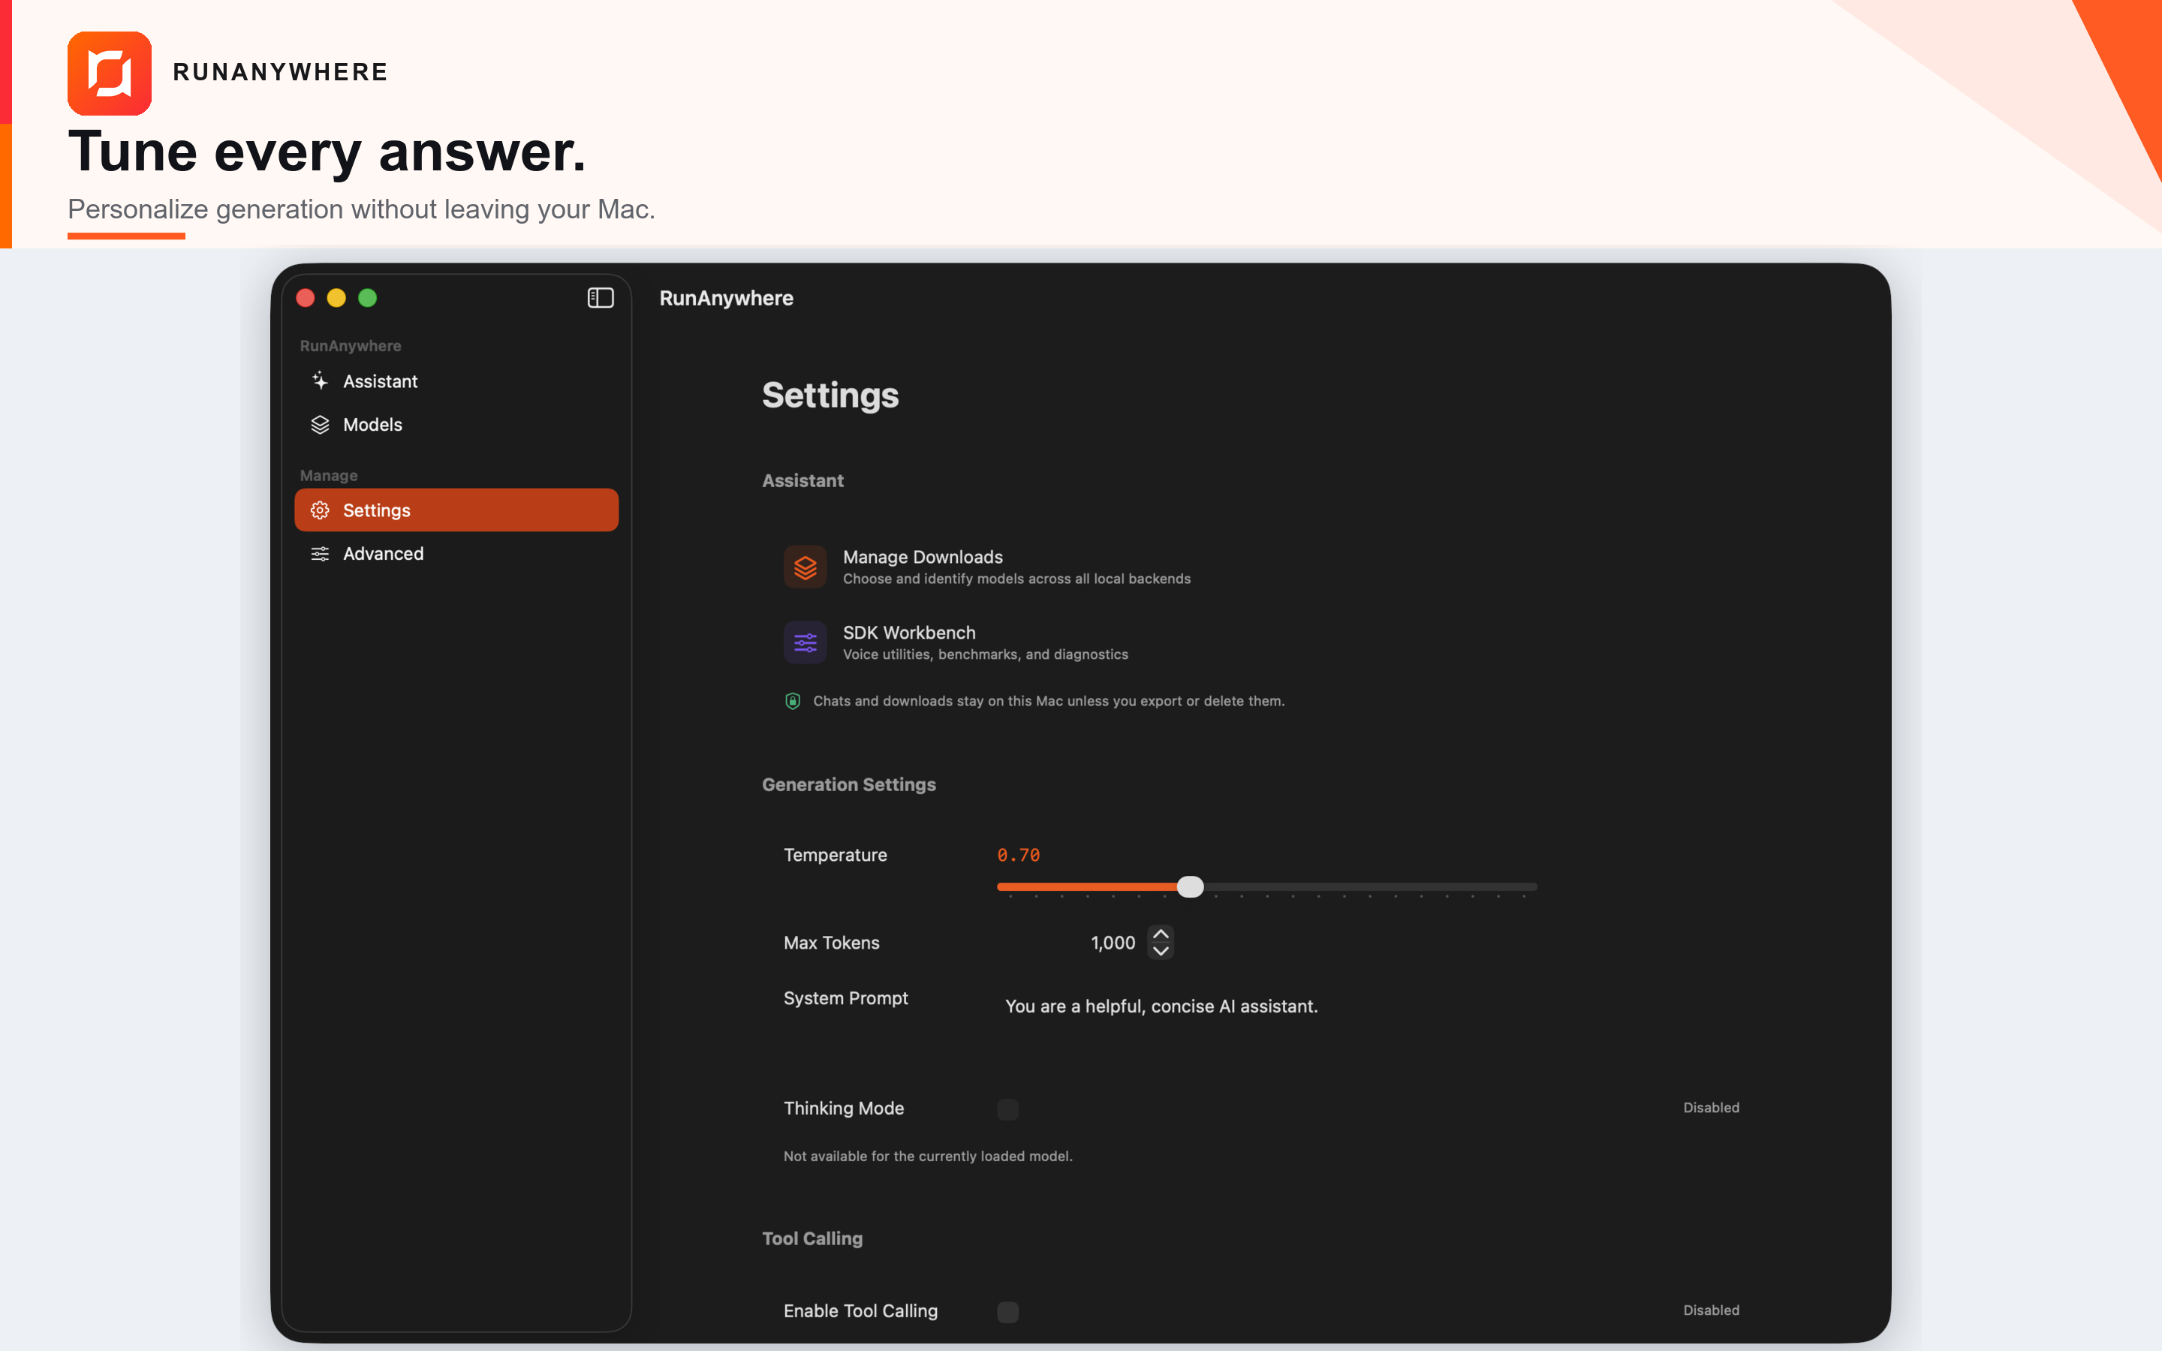Click the Thinking Mode label

click(x=845, y=1108)
